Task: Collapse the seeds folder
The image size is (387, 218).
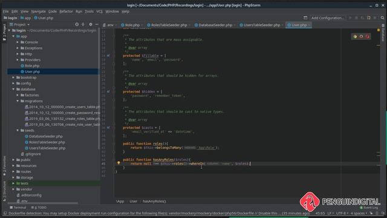Action: tap(18, 130)
